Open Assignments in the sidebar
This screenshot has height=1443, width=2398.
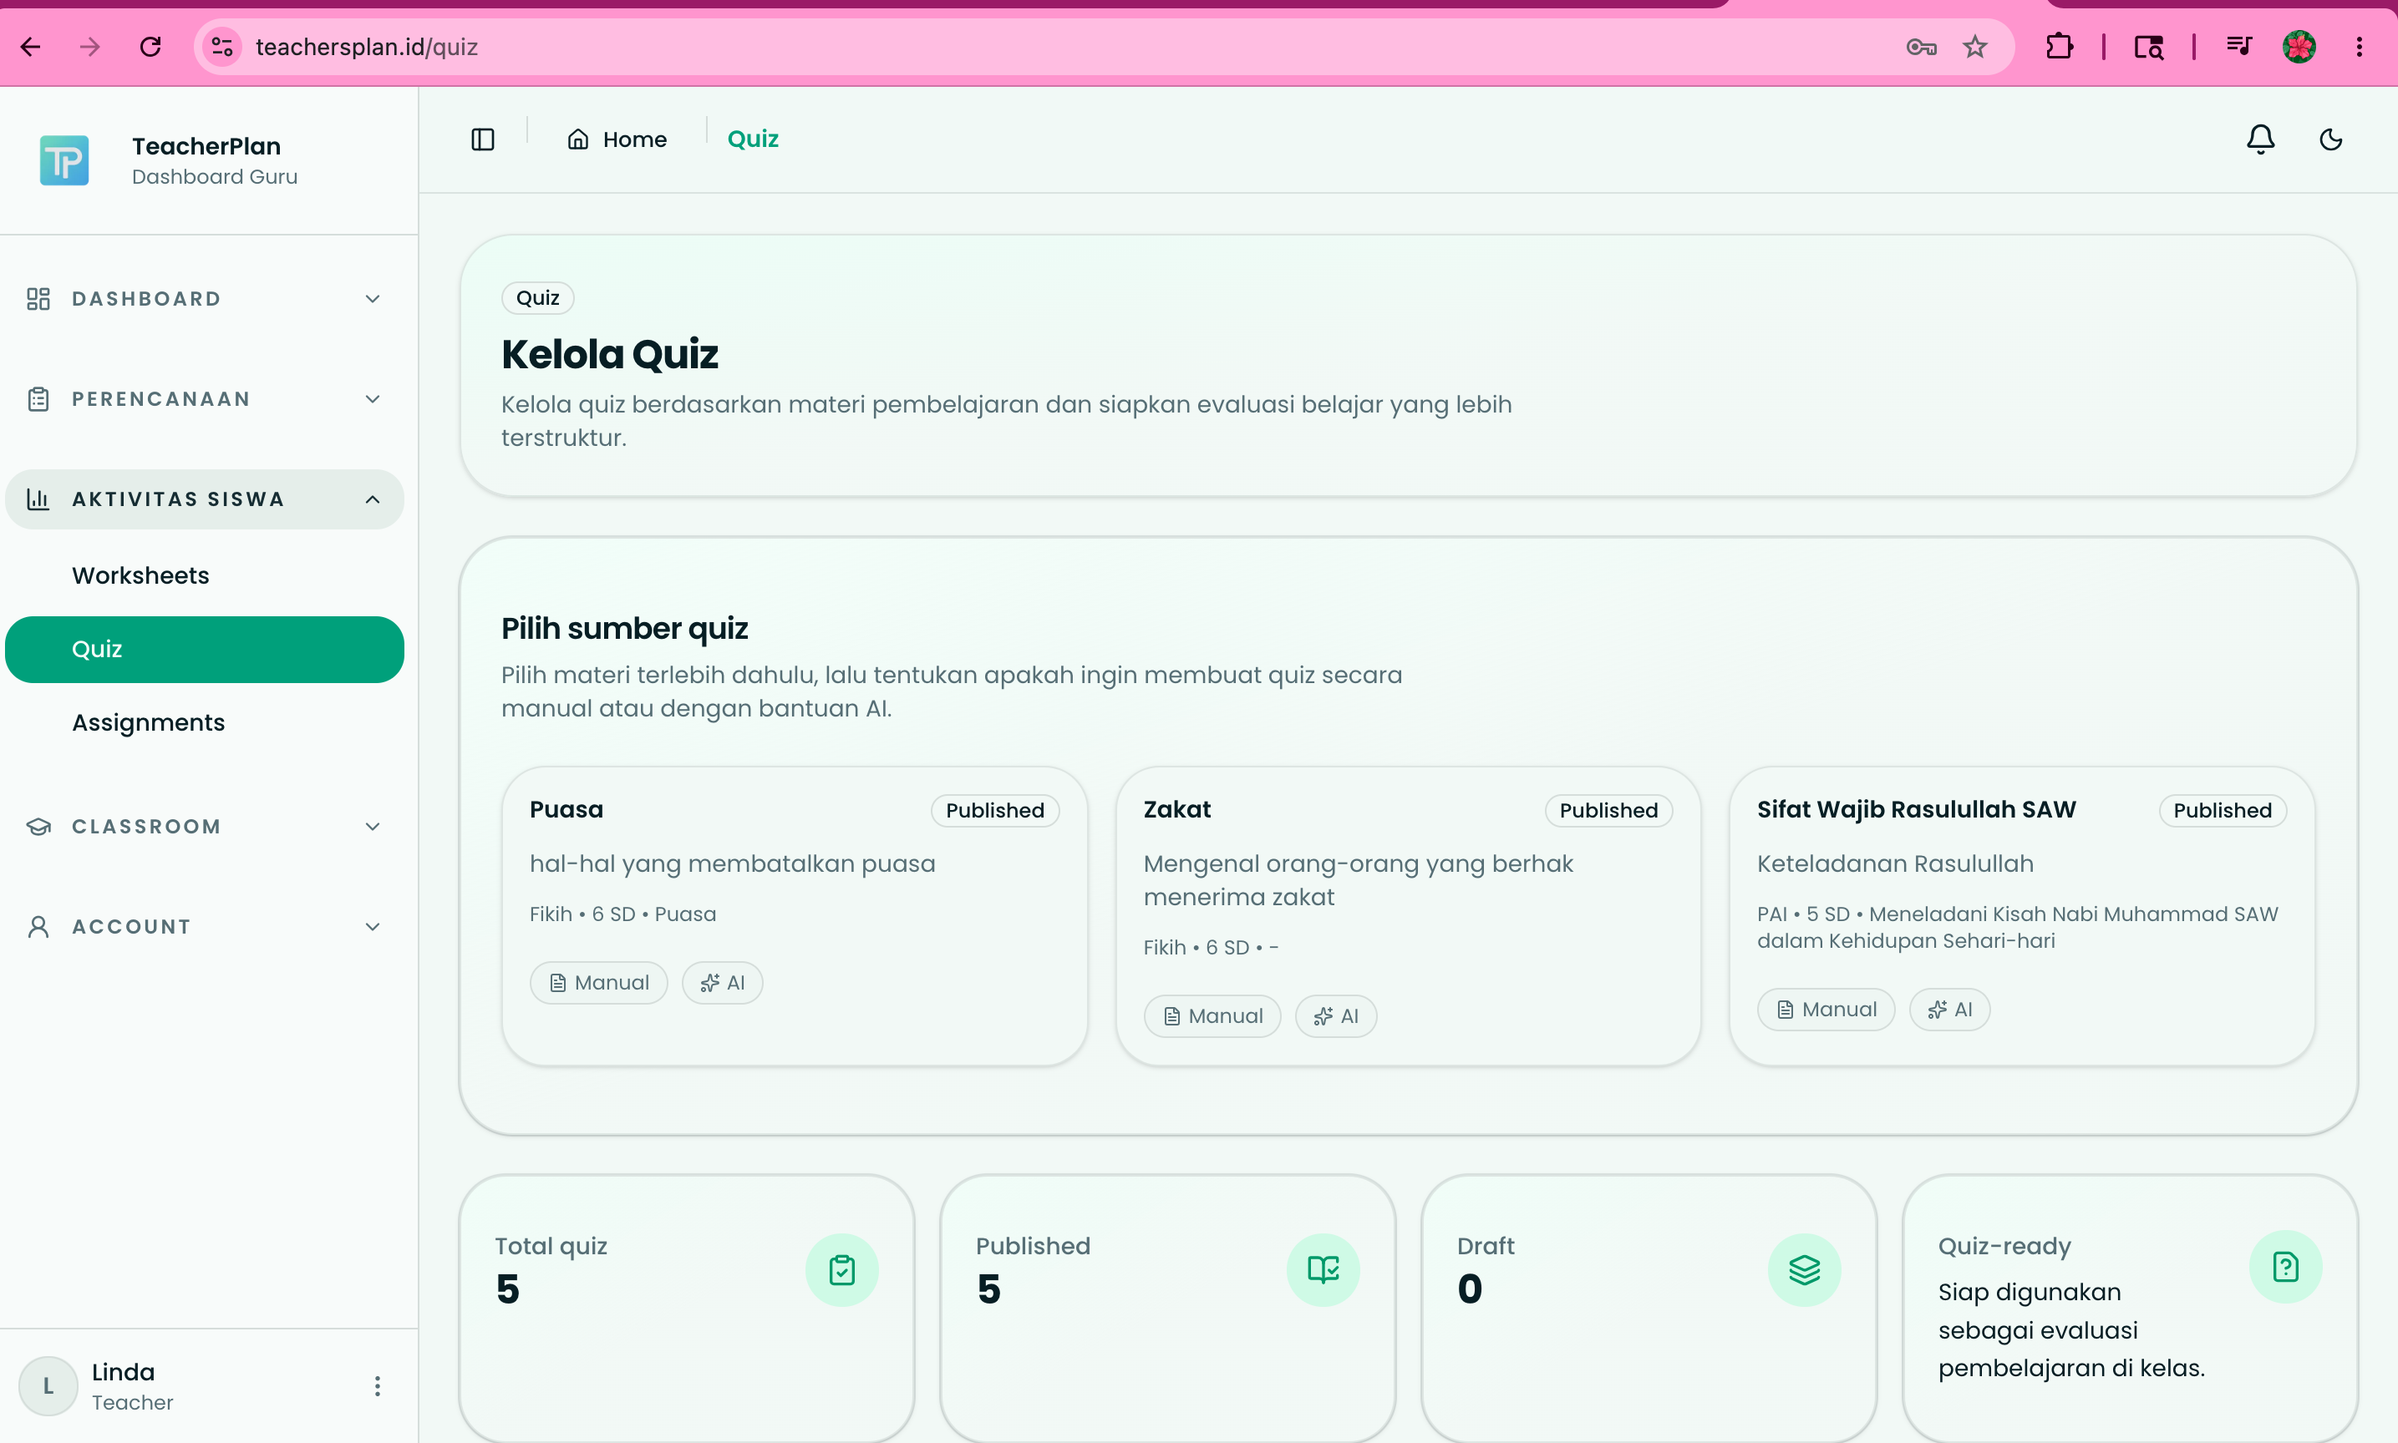click(x=149, y=722)
